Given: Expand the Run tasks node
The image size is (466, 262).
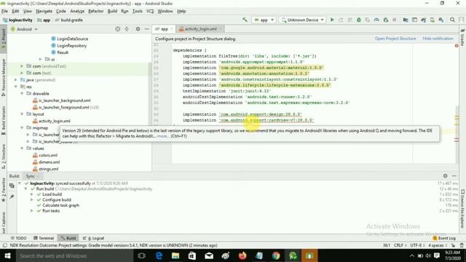Looking at the screenshot, I should tap(32, 210).
